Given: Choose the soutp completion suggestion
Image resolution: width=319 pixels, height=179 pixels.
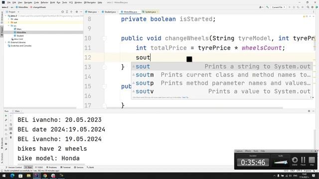Looking at the screenshot, I should point(222,83).
